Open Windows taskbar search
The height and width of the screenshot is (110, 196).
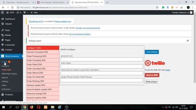[x=10, y=107]
